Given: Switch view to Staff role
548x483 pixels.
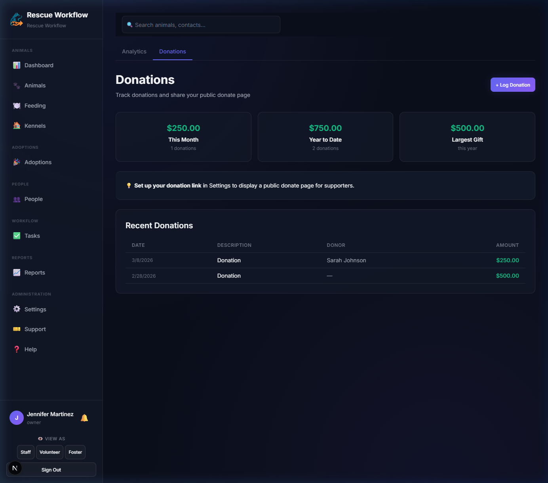Looking at the screenshot, I should tap(26, 452).
